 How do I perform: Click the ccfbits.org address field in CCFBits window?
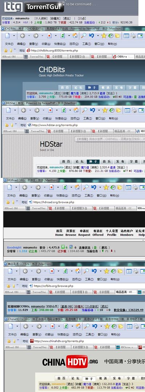pos(87,286)
